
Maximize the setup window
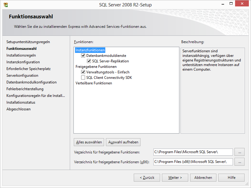click(231, 4)
